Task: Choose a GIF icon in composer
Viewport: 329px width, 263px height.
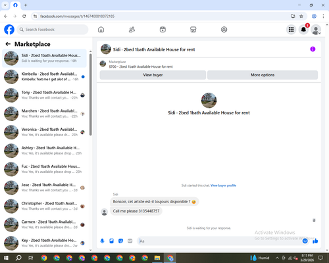Action: tap(130, 241)
